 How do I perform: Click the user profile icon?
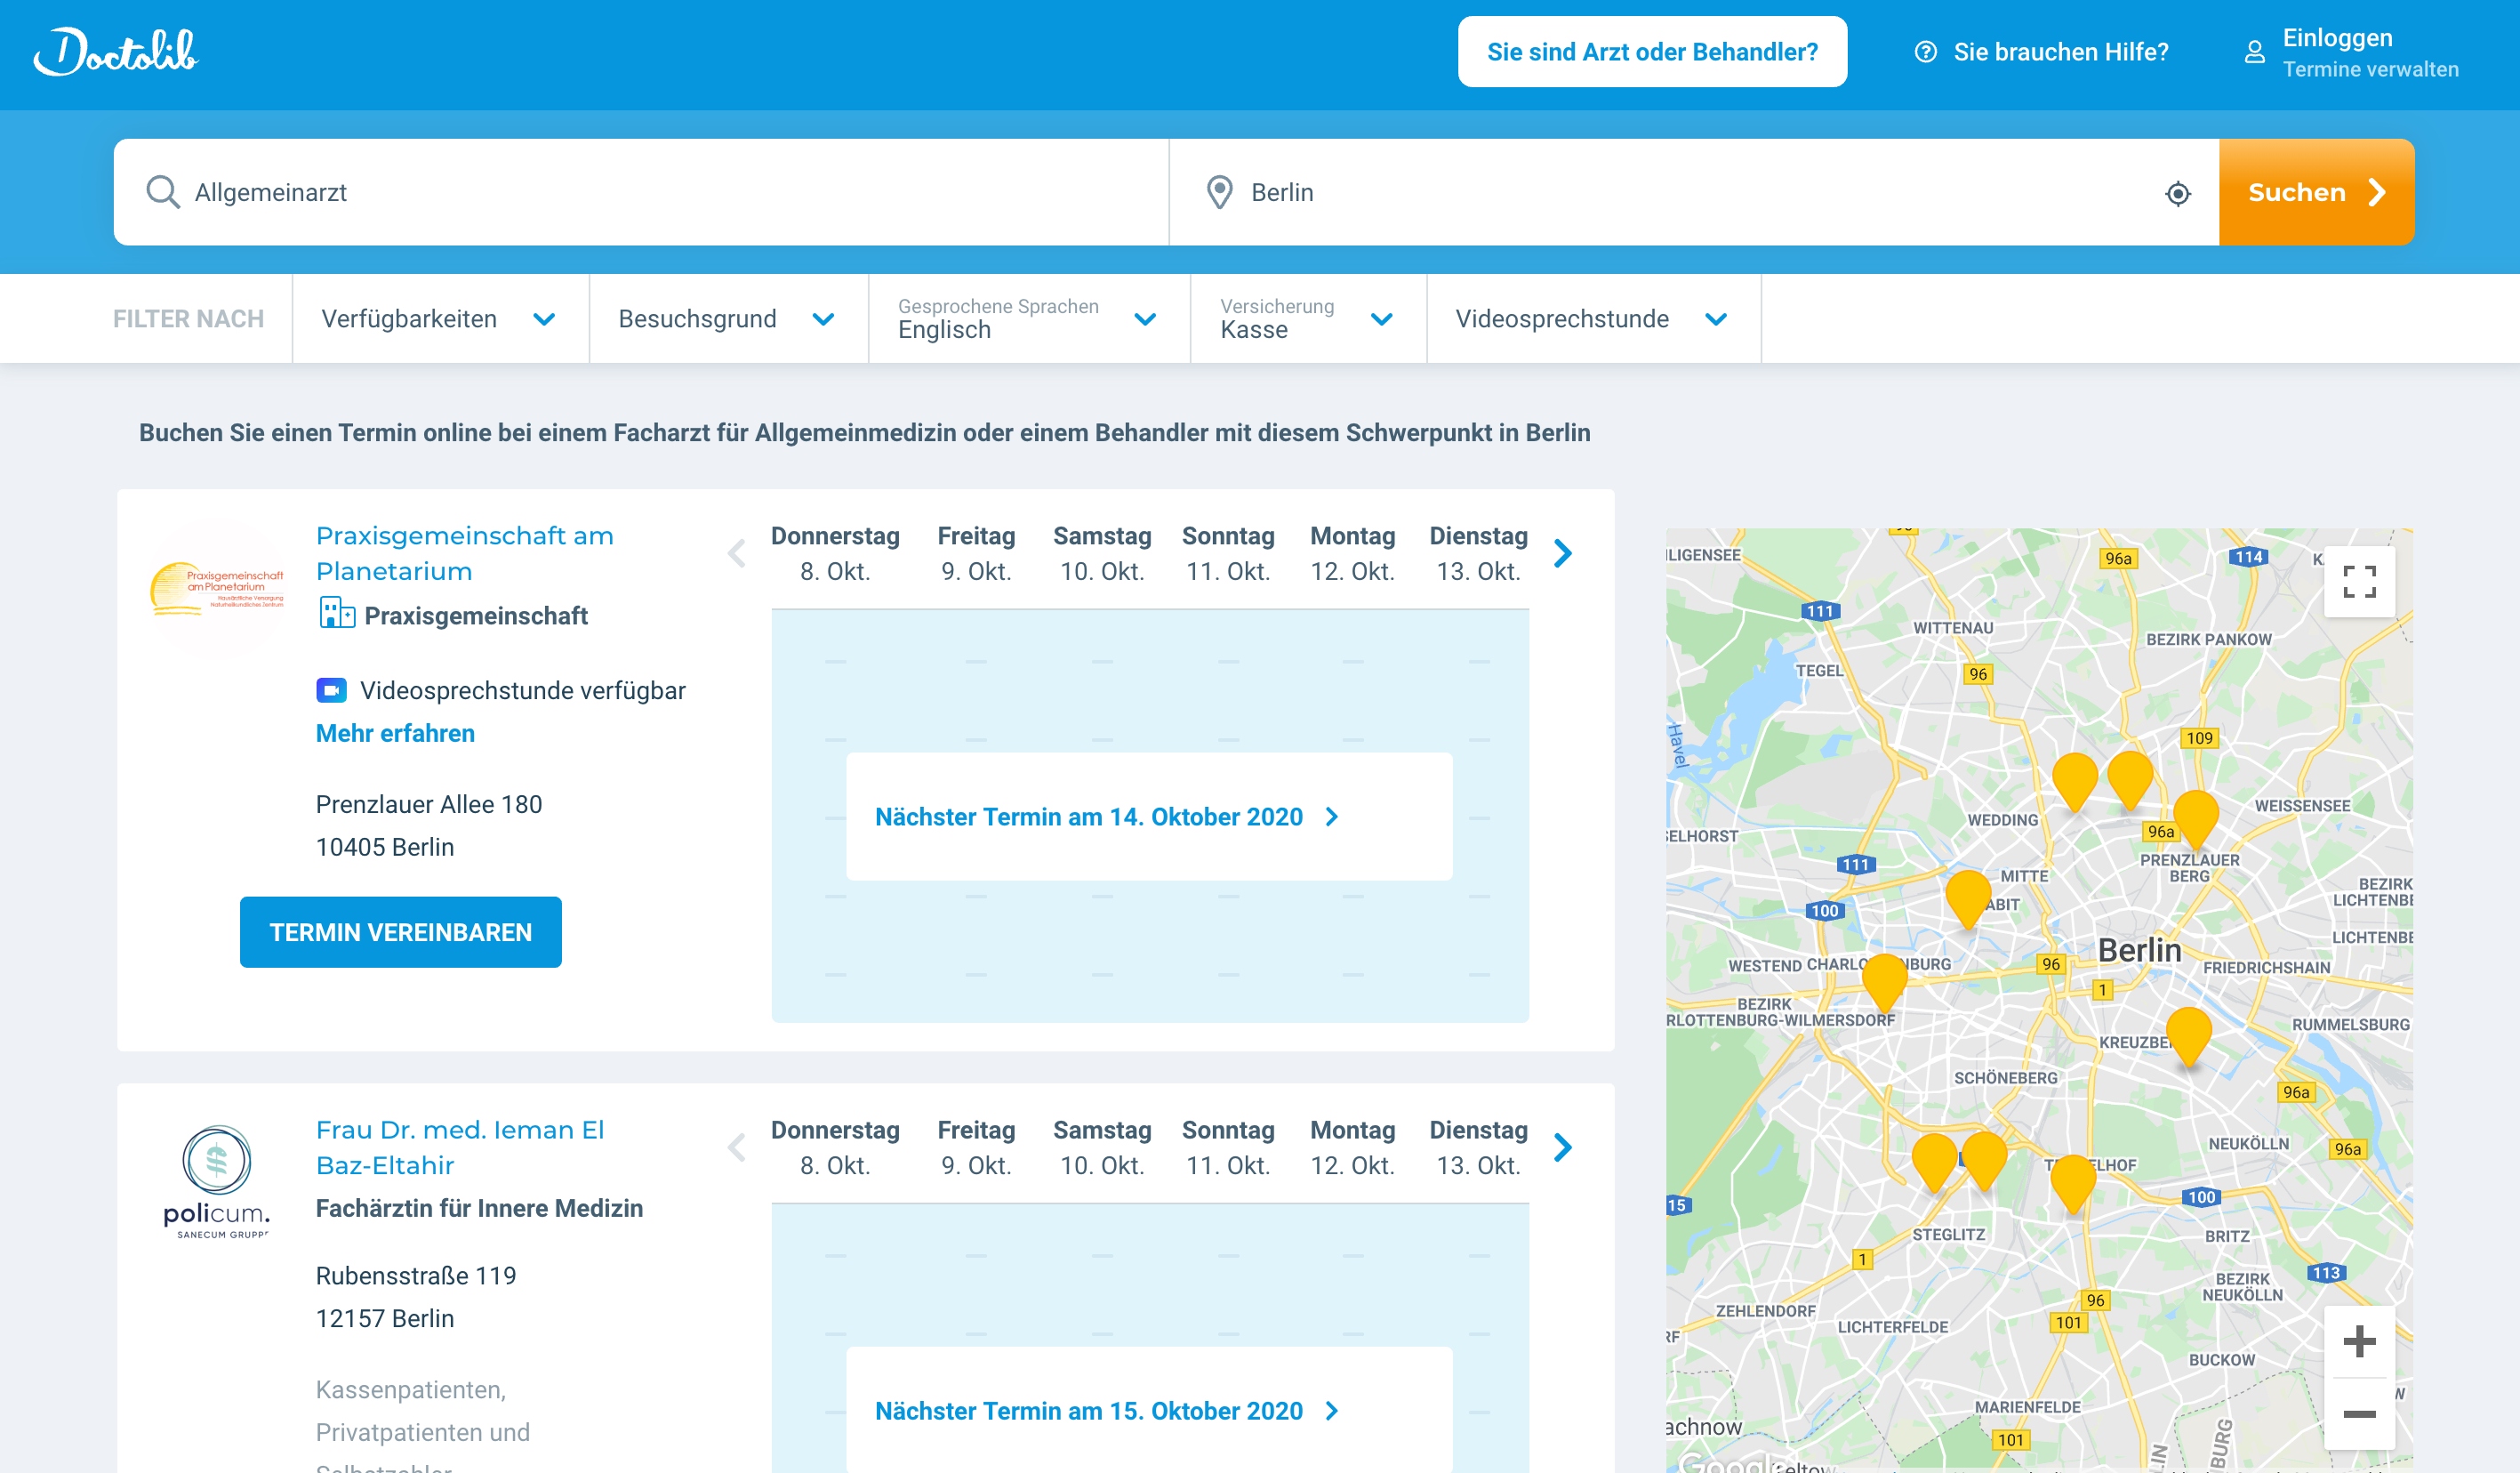(2254, 52)
